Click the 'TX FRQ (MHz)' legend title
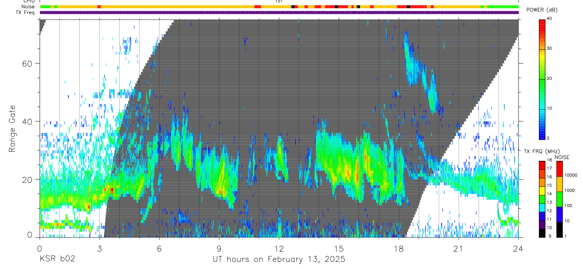This screenshot has height=269, width=583. [542, 151]
